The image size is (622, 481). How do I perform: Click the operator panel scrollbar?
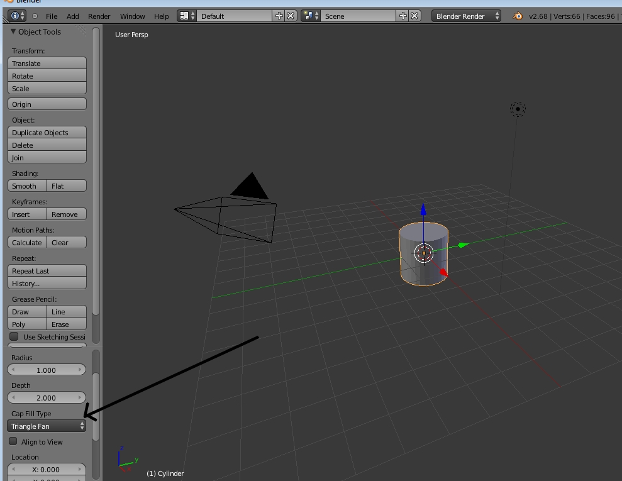(x=96, y=406)
